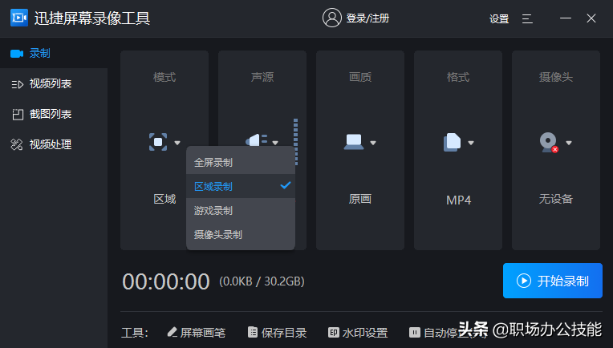Expand the 格式 dropdown arrow
Image resolution: width=613 pixels, height=348 pixels.
pos(471,143)
